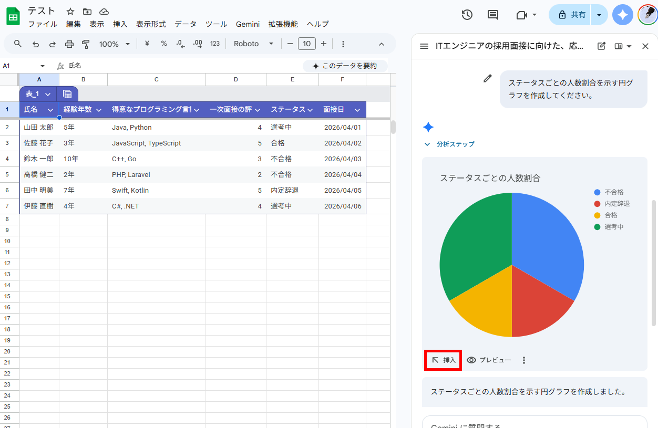The image size is (658, 428).
Task: Open the 100% zoom dropdown
Action: 114,44
